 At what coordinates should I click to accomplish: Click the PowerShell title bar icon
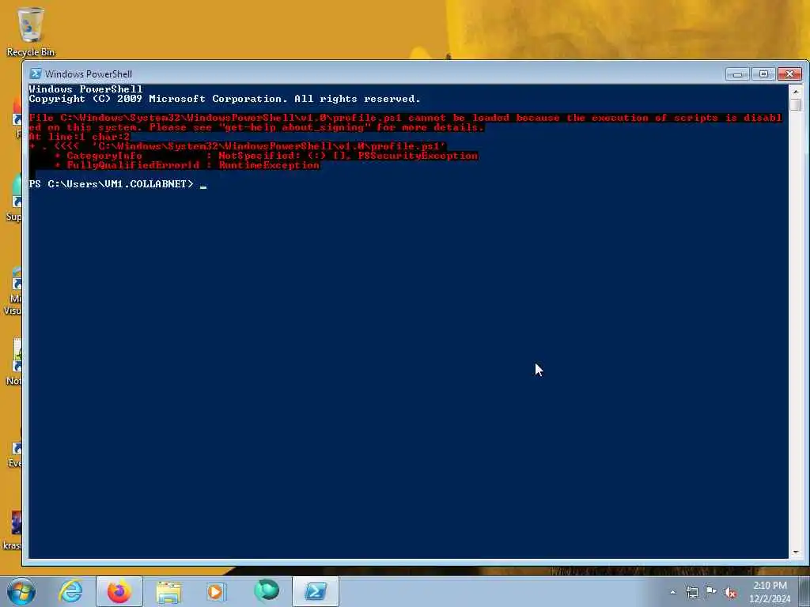pos(35,74)
